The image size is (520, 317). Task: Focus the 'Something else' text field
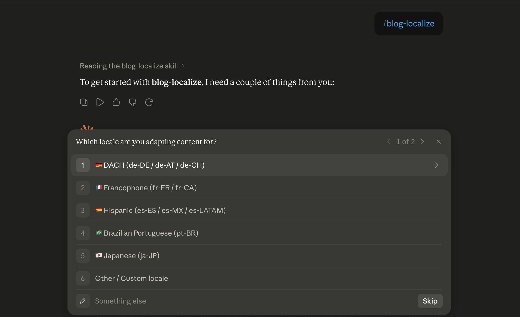254,301
